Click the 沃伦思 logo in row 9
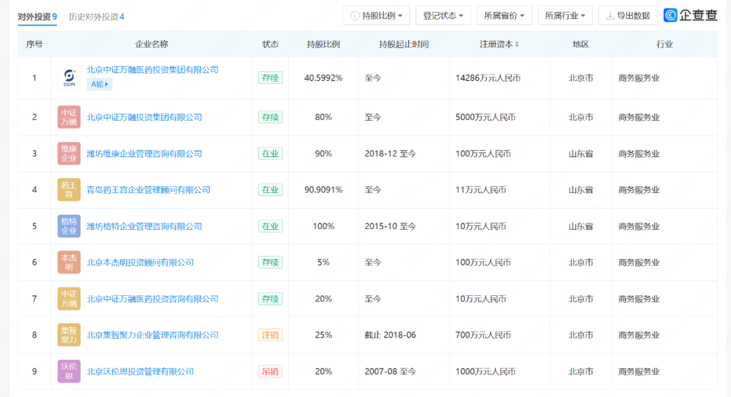The image size is (731, 397). [68, 371]
